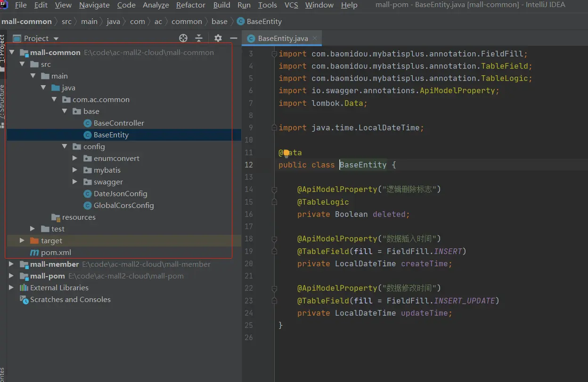Open the Build menu
The height and width of the screenshot is (382, 588).
point(221,5)
